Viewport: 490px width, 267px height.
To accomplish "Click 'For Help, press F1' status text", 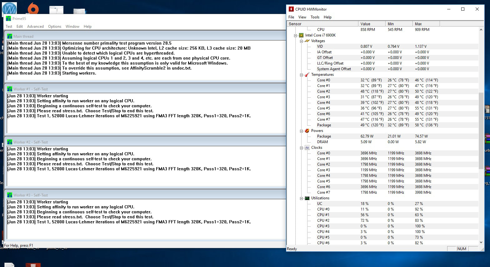I will [18, 245].
